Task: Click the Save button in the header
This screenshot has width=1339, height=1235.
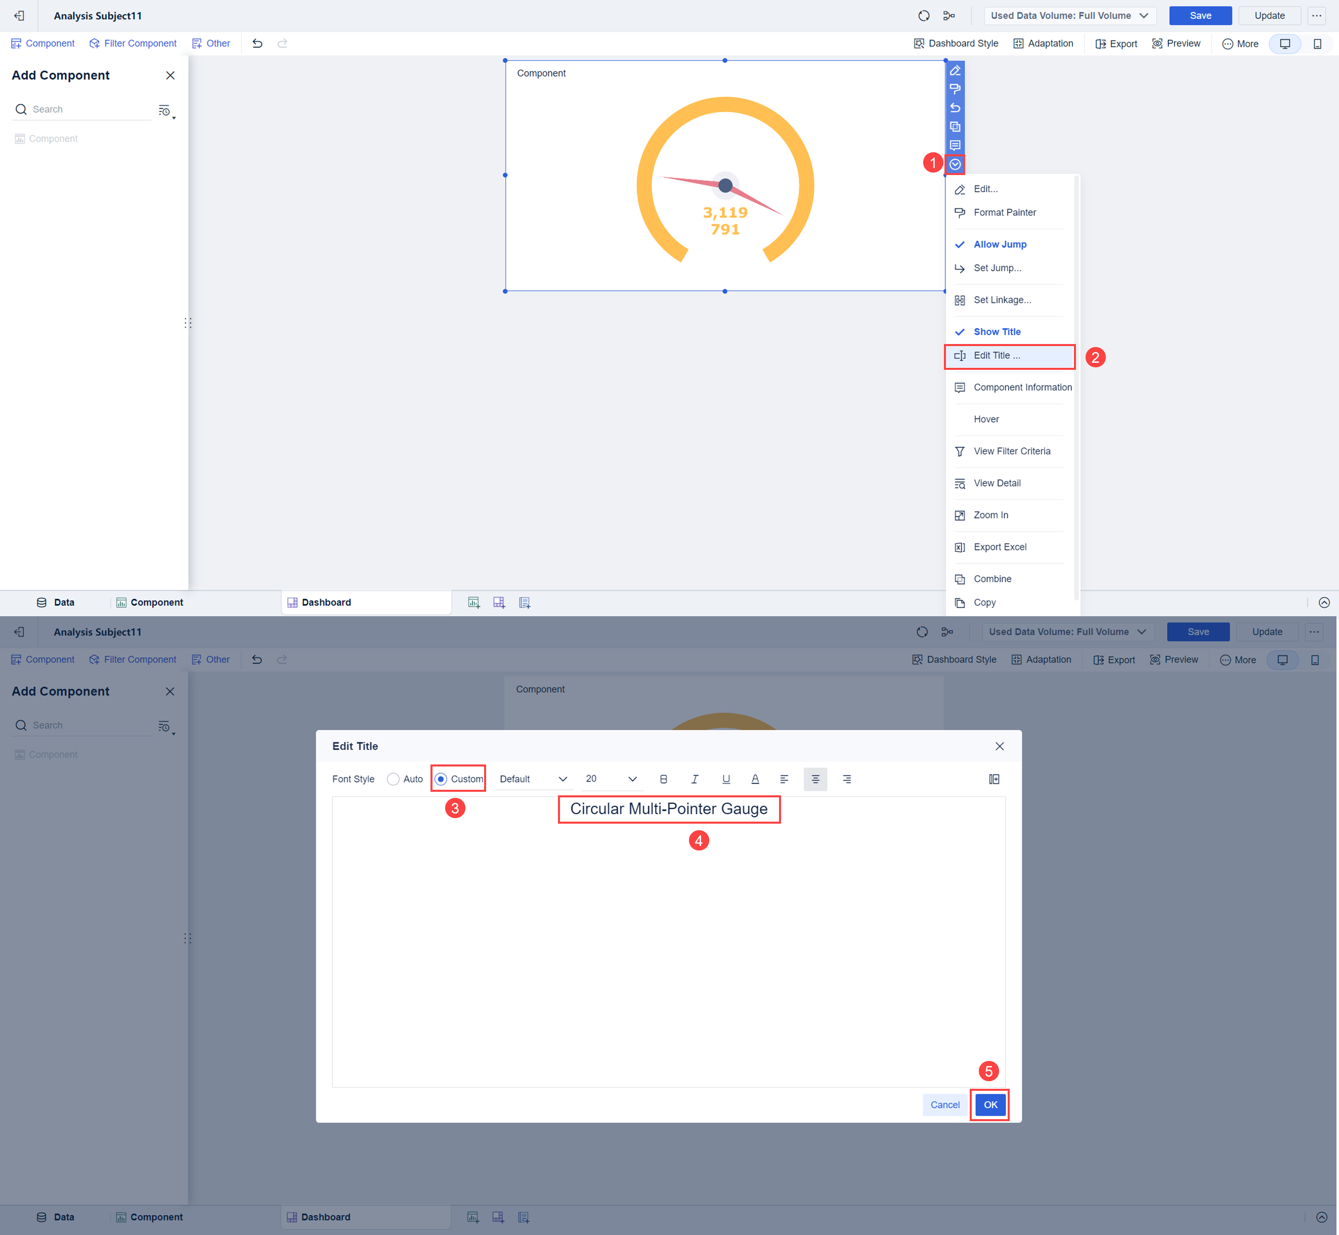Action: click(x=1200, y=15)
